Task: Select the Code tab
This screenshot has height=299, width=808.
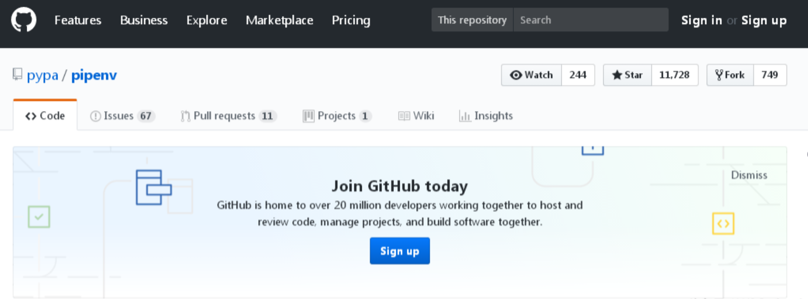Action: pyautogui.click(x=45, y=116)
